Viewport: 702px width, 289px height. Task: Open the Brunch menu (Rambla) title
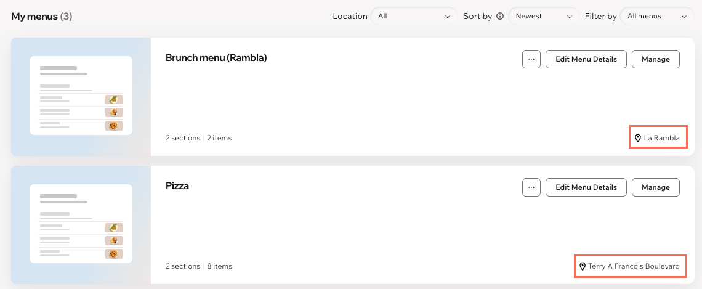click(x=216, y=58)
